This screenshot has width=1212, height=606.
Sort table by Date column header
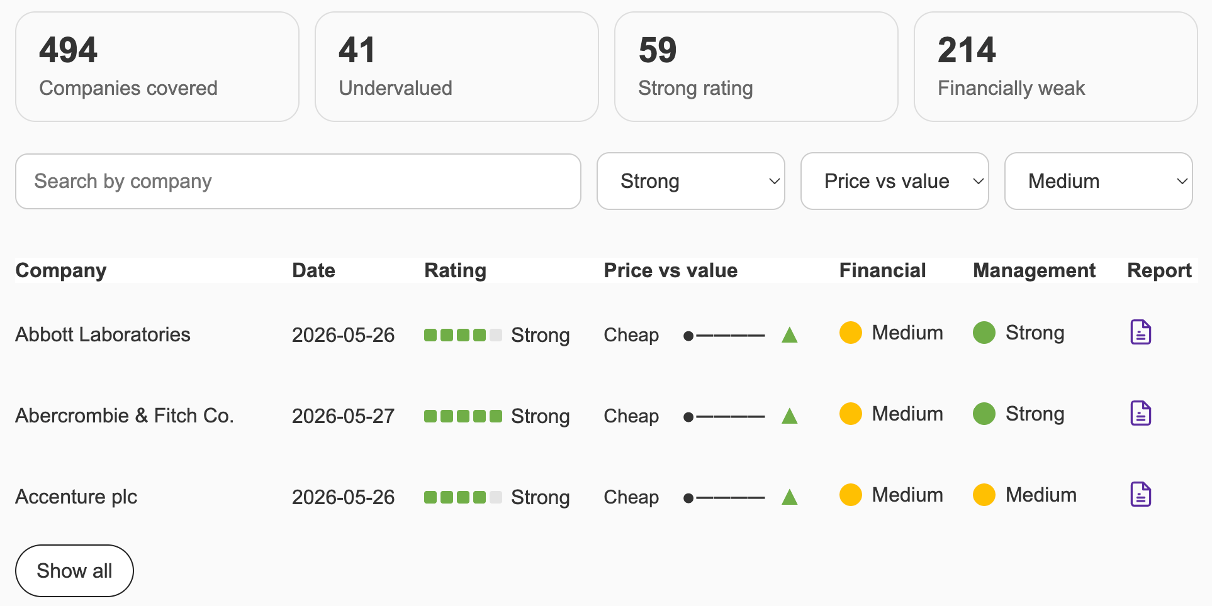[x=313, y=270]
